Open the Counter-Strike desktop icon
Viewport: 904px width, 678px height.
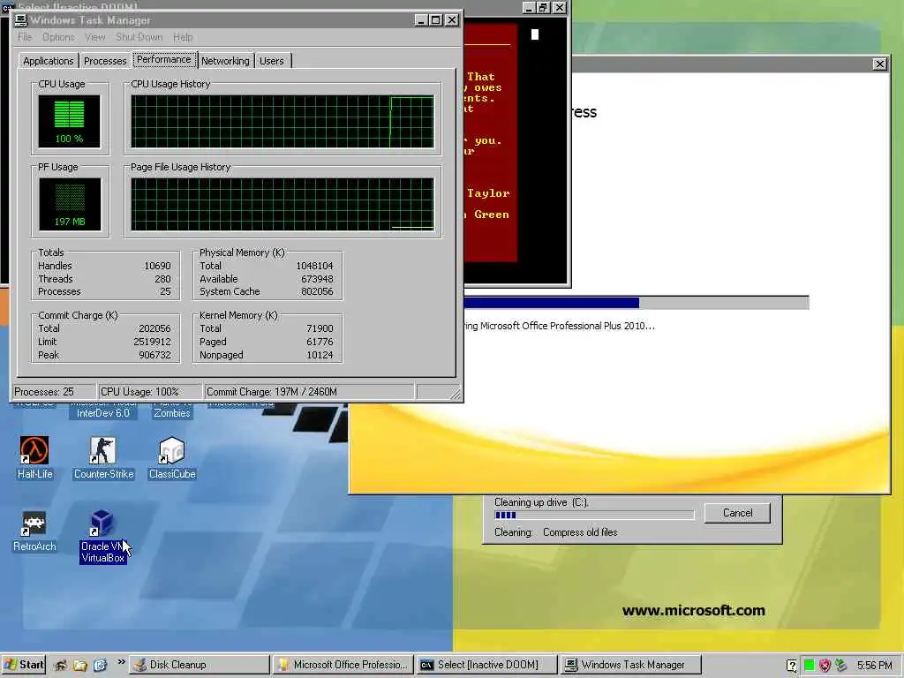[103, 458]
